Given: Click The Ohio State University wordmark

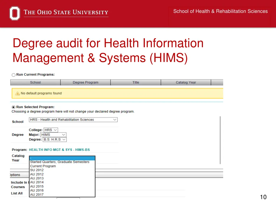Looking at the screenshot, I should (66, 12).
